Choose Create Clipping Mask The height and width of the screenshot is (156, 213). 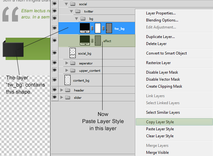(x=164, y=87)
